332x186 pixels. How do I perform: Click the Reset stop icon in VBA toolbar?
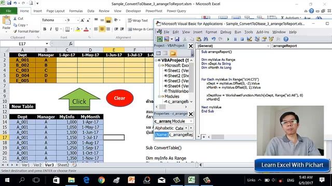(x=242, y=39)
